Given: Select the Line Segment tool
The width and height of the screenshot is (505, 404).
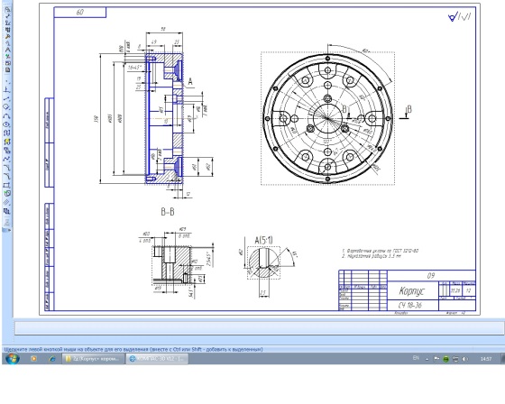Looking at the screenshot, I should [7, 99].
